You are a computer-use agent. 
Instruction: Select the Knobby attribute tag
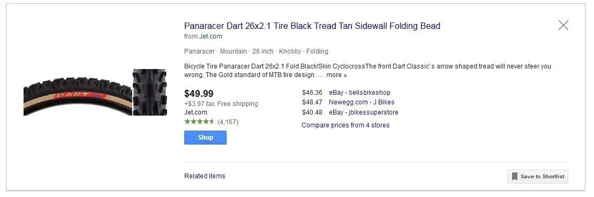[x=290, y=51]
